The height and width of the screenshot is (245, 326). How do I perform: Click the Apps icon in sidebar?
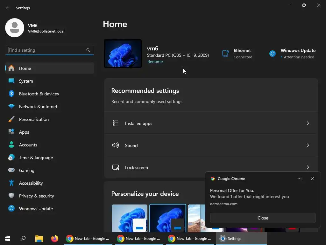pos(11,132)
